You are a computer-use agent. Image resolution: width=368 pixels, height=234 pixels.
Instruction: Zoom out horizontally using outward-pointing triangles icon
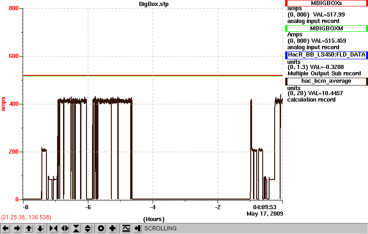coord(65,228)
